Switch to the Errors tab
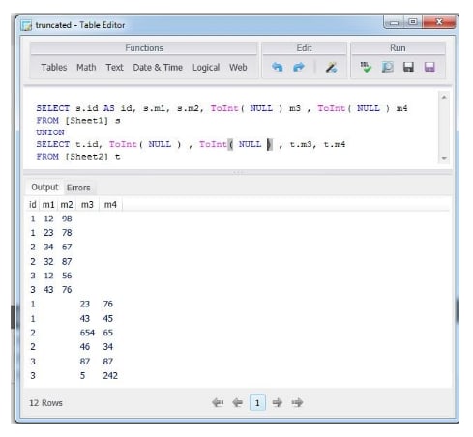 pyautogui.click(x=78, y=188)
